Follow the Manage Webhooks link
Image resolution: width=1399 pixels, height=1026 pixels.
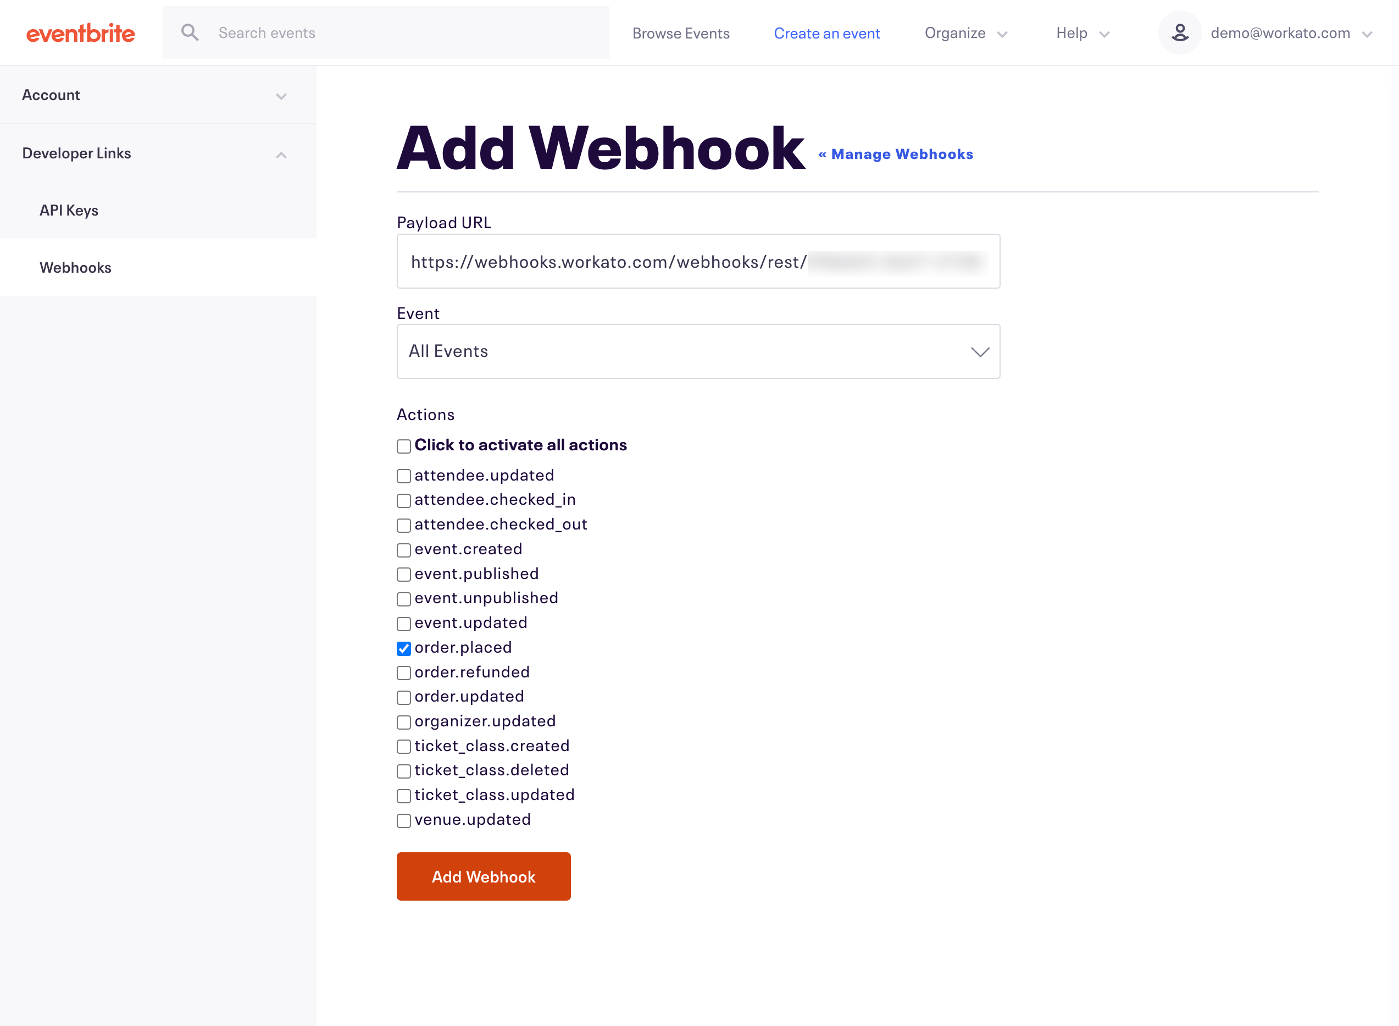pyautogui.click(x=896, y=154)
